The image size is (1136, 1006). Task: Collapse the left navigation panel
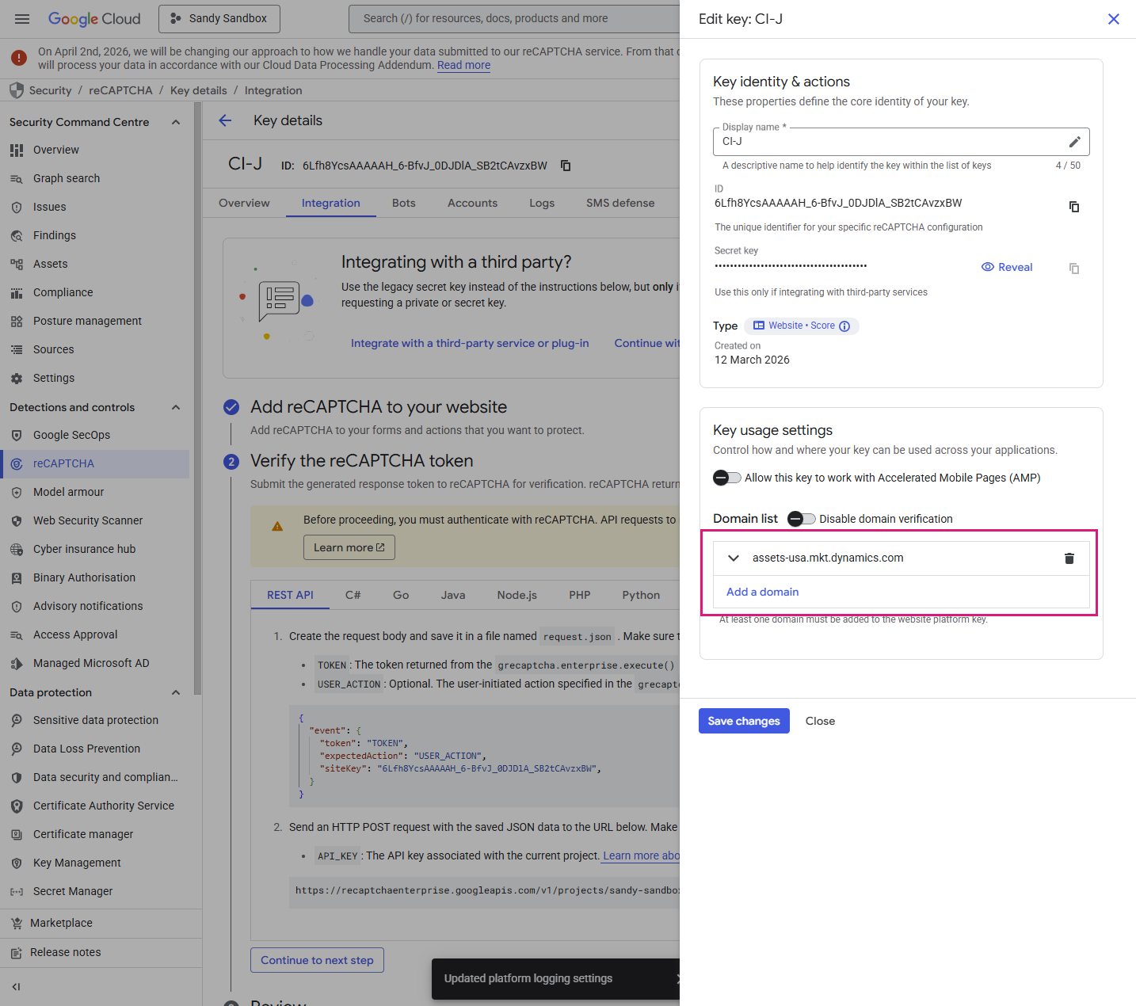[16, 987]
